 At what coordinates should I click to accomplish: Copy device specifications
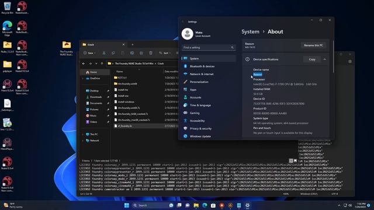311,60
